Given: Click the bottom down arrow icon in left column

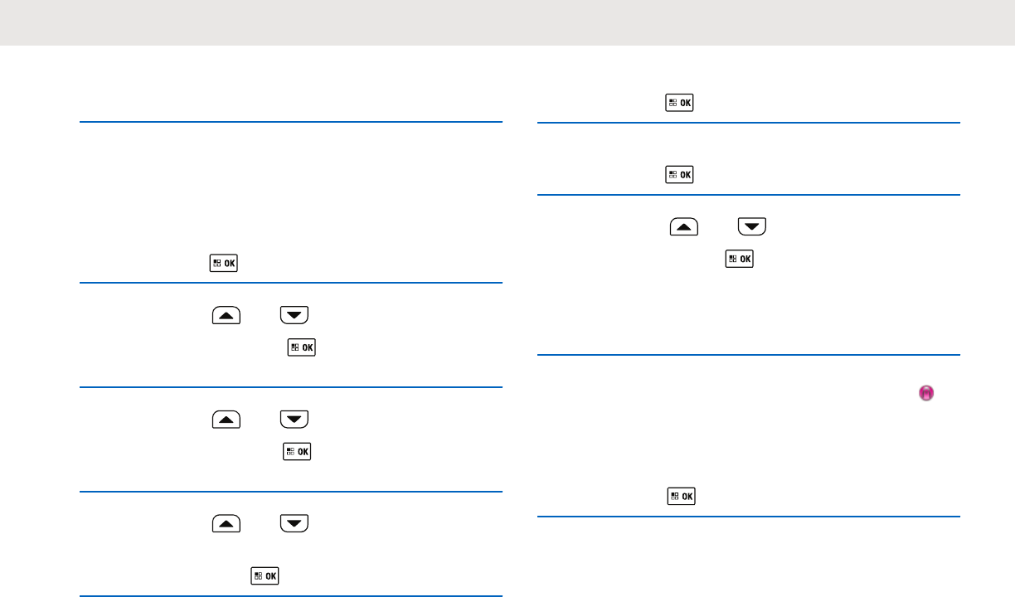Looking at the screenshot, I should (294, 523).
